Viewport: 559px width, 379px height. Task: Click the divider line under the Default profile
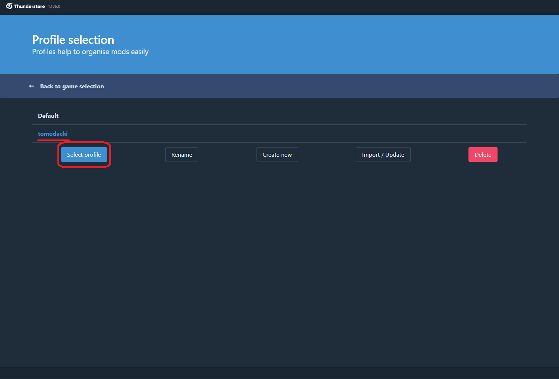tap(280, 124)
